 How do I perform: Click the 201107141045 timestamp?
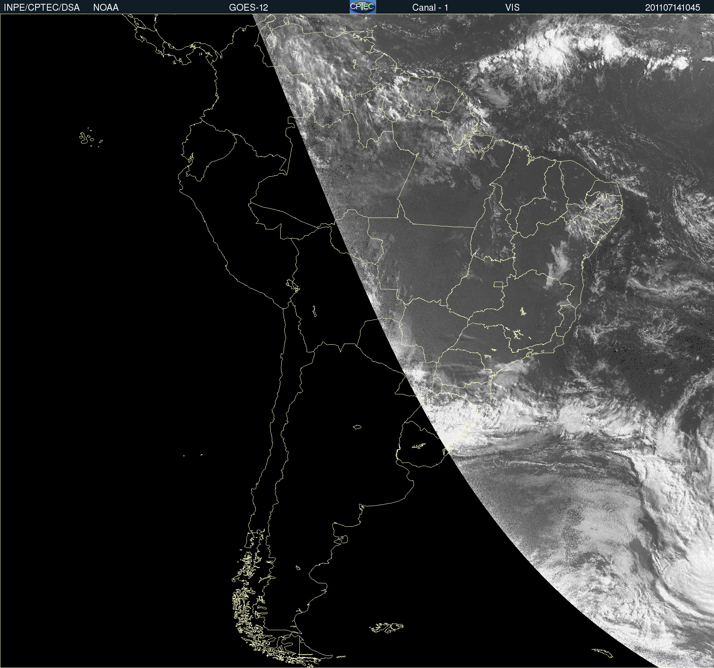click(x=673, y=8)
